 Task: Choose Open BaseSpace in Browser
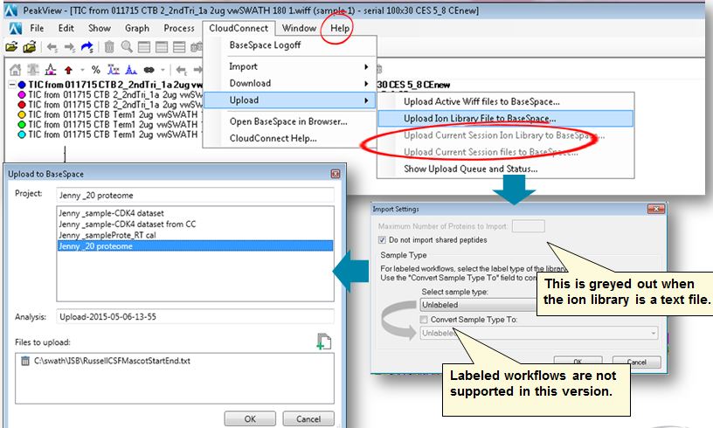pos(288,121)
